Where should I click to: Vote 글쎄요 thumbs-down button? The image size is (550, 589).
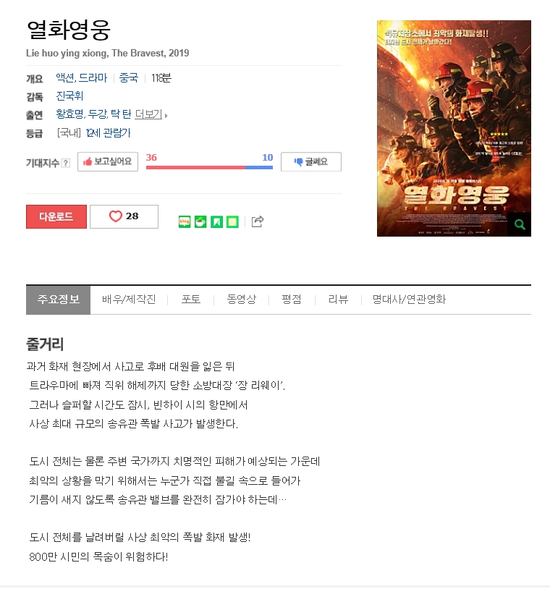(x=311, y=161)
